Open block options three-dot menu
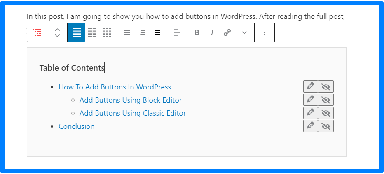Image resolution: width=384 pixels, height=174 pixels. tap(264, 32)
